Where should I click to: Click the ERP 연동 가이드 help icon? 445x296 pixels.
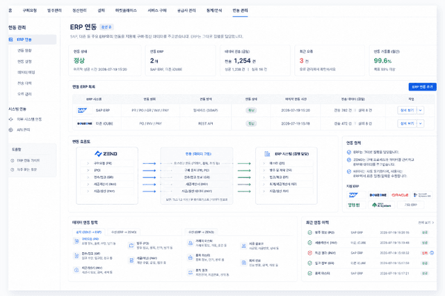[x=13, y=161]
